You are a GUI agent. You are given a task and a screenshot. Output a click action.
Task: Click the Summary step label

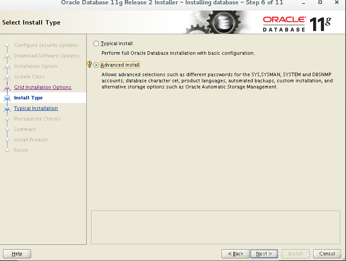25,129
